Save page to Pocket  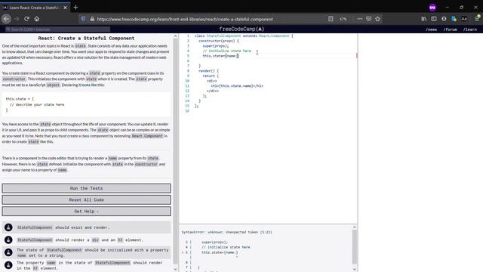coord(369,19)
